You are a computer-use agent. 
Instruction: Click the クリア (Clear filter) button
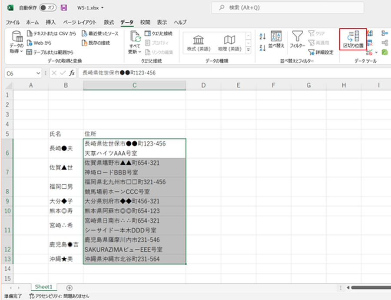[x=317, y=33]
